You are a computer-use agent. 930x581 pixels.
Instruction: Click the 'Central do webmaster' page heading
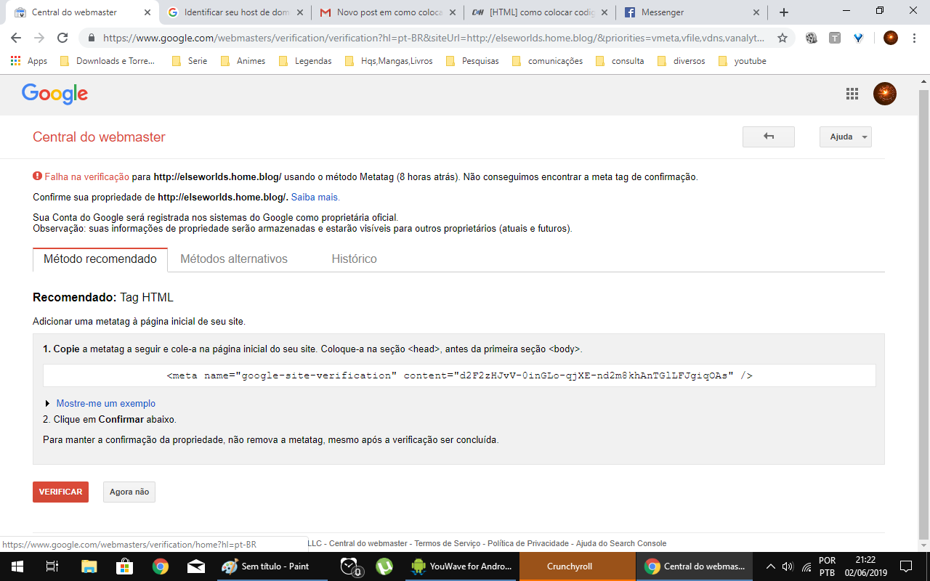pyautogui.click(x=99, y=137)
